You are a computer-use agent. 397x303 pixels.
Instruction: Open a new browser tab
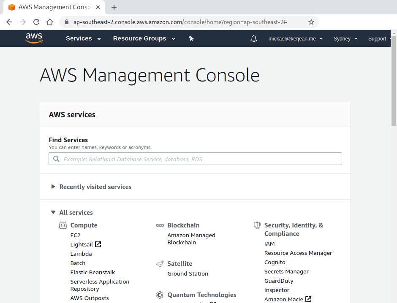click(114, 7)
